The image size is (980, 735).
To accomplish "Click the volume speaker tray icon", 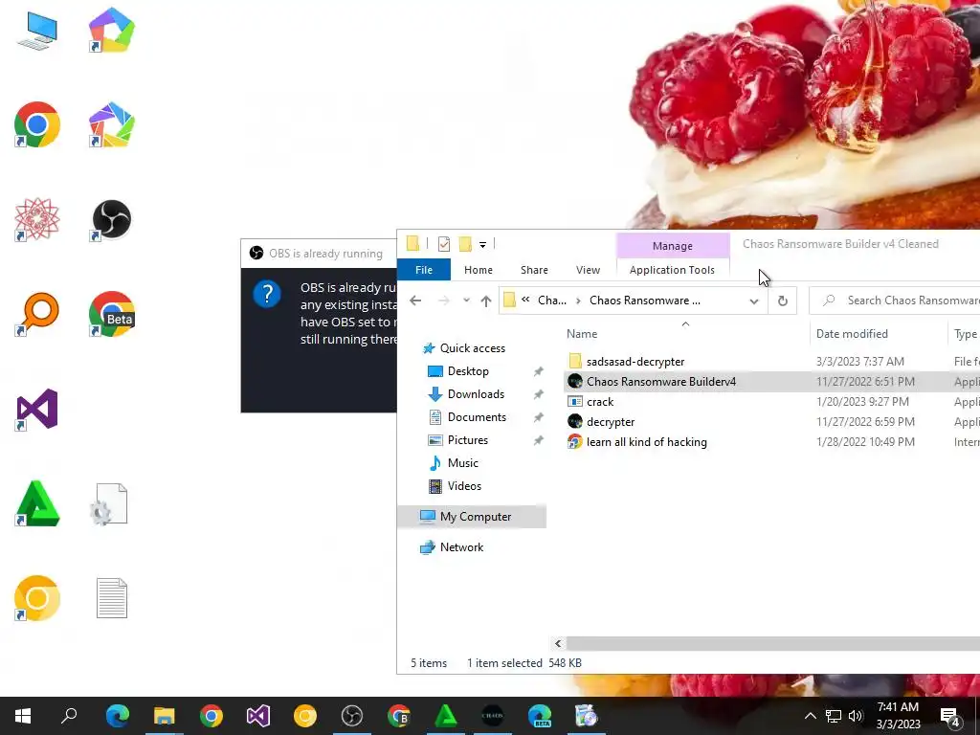I will [x=856, y=716].
